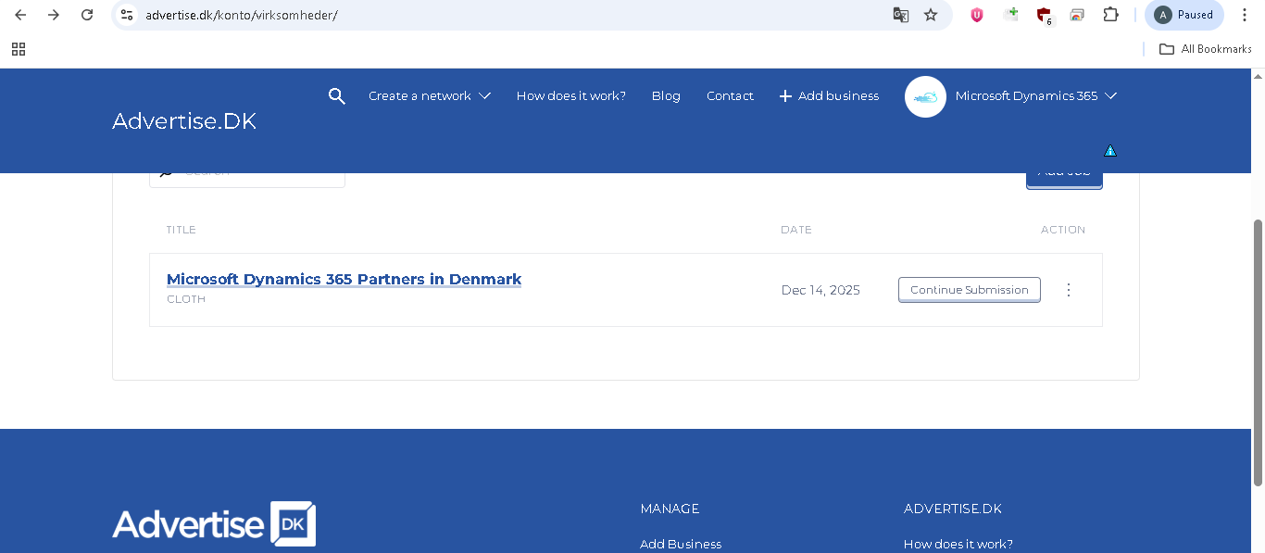The width and height of the screenshot is (1265, 553).
Task: Click Add business in header
Action: (x=829, y=95)
